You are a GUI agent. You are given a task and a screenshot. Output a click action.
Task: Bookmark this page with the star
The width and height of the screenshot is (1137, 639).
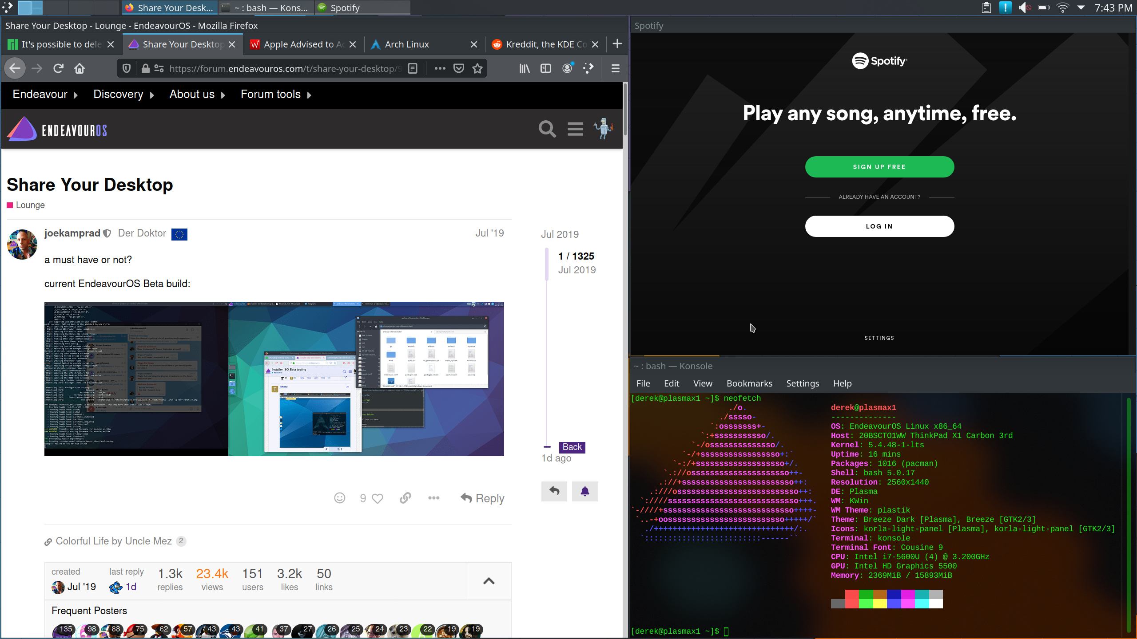tap(477, 68)
